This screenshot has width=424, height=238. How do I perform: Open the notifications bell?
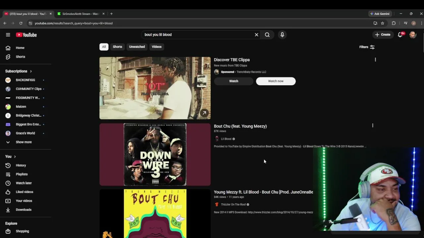(400, 35)
